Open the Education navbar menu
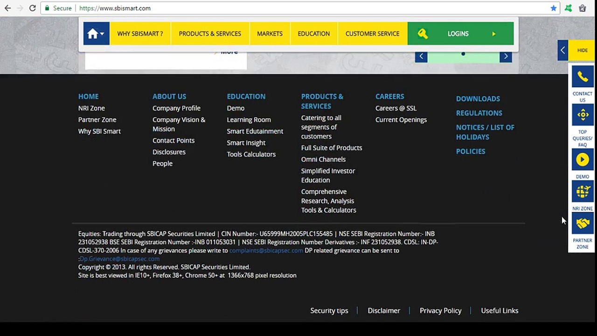The width and height of the screenshot is (597, 336). (313, 34)
